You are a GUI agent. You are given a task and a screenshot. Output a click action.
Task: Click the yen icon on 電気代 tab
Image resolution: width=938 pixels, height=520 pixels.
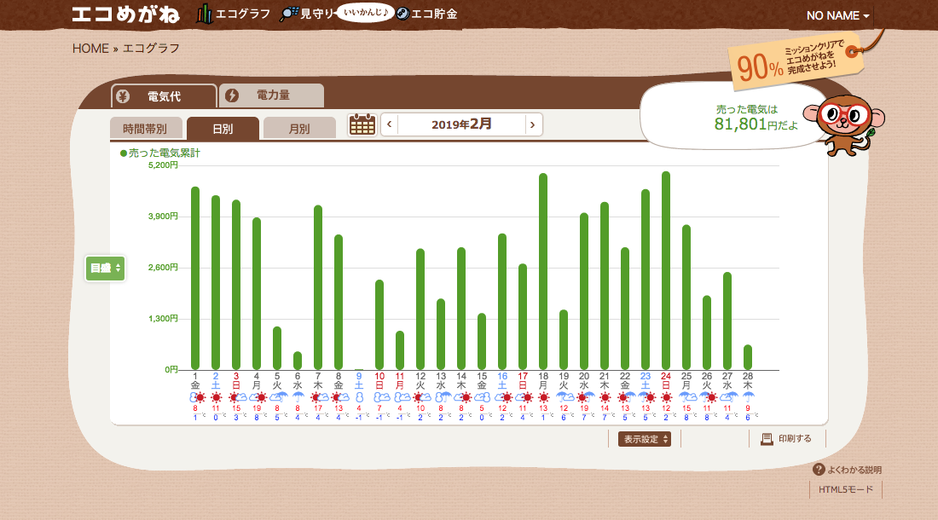(124, 96)
